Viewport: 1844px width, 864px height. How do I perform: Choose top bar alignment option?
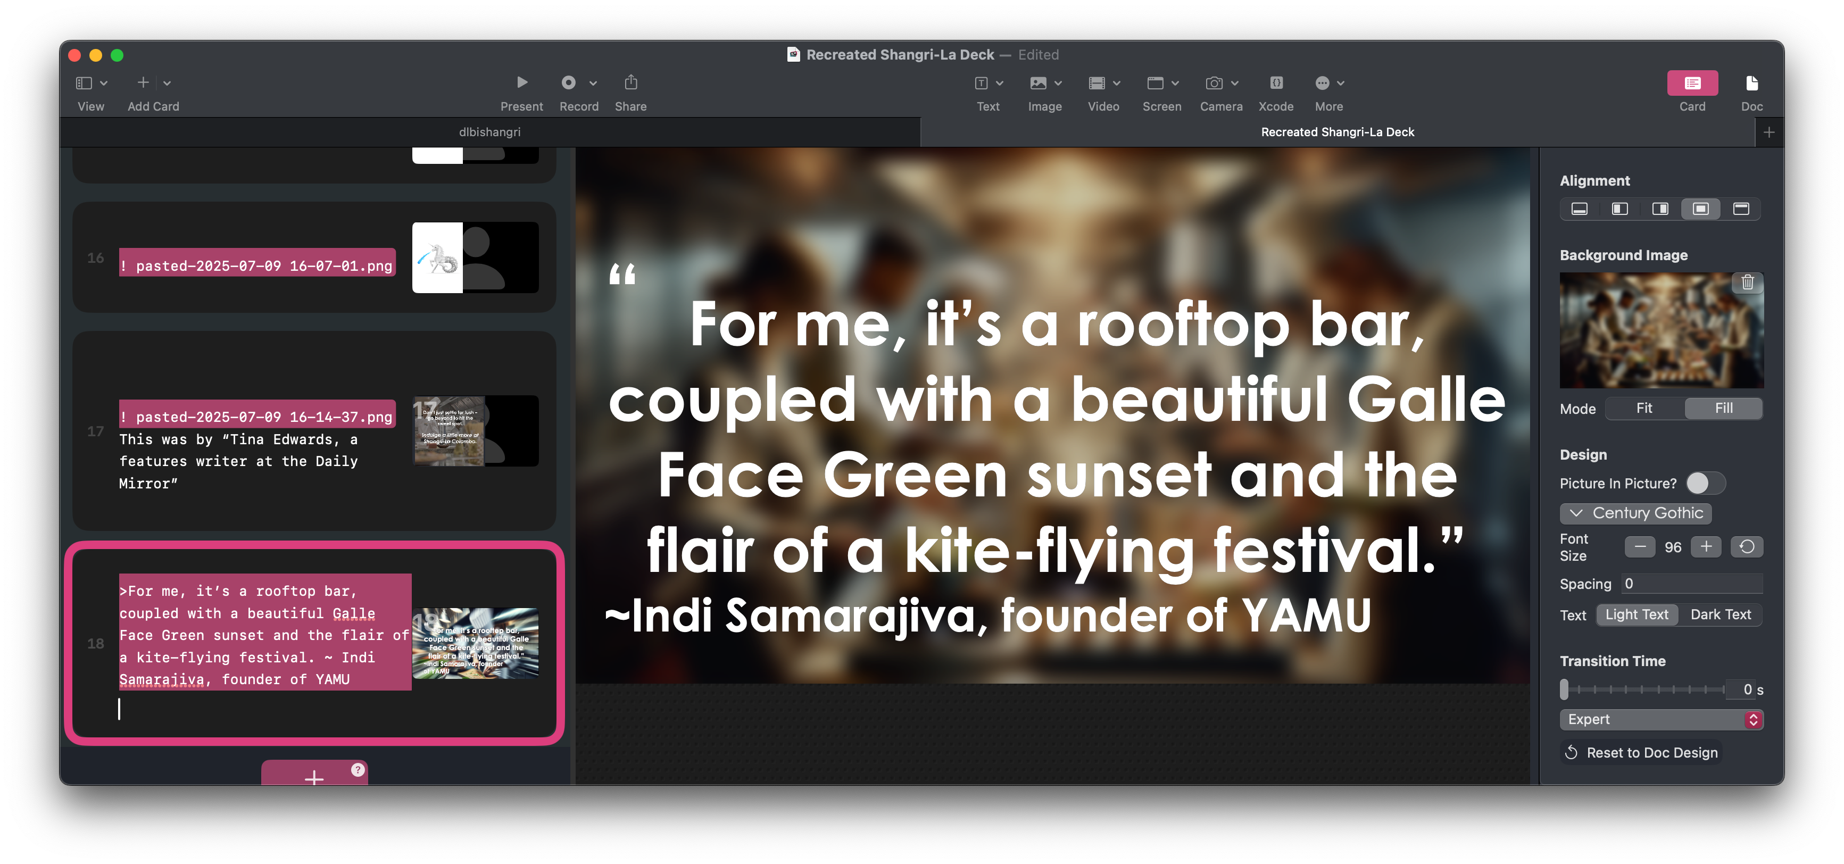coord(1742,209)
